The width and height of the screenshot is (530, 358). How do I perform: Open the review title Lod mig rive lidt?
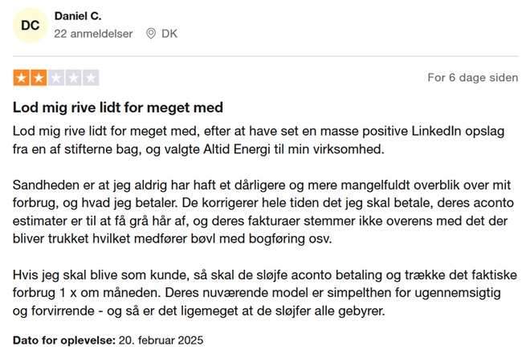tap(118, 108)
